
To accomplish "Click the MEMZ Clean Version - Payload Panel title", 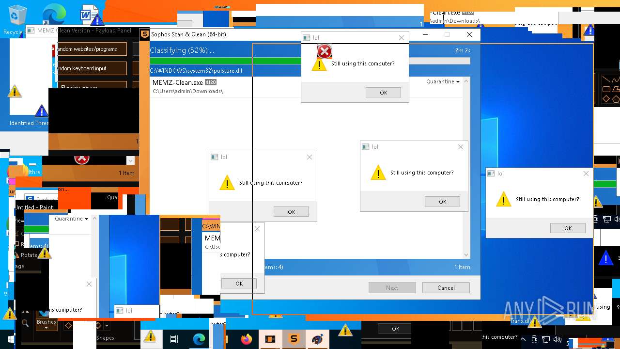I will pos(84,31).
